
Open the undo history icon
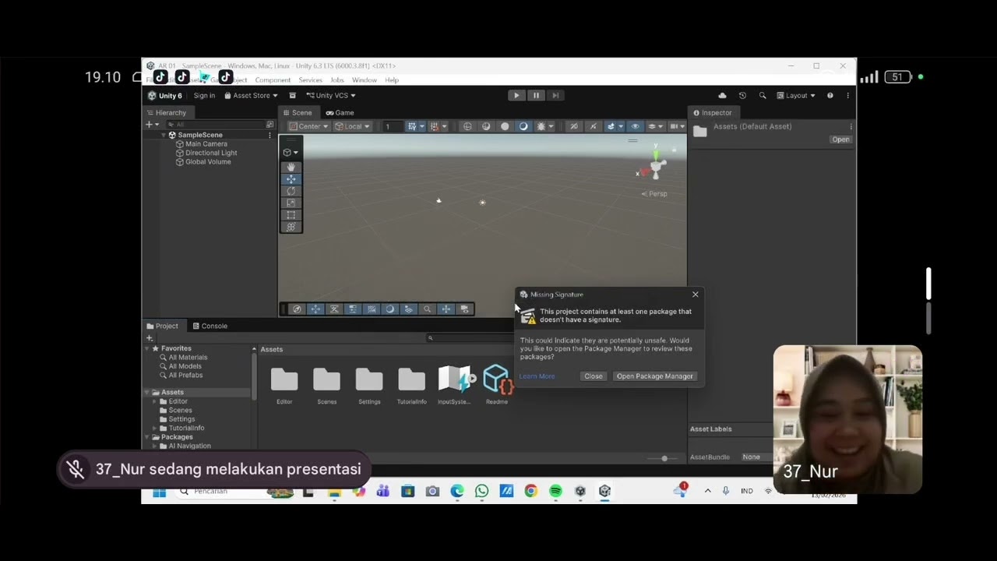742,95
